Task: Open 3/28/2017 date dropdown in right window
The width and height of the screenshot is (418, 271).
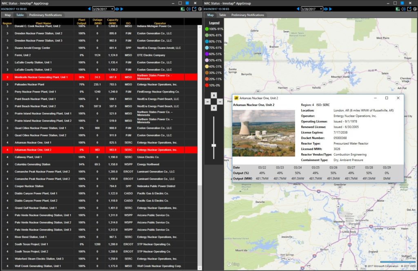Action: (x=321, y=9)
